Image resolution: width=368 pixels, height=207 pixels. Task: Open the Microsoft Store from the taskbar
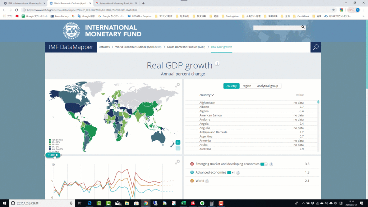[x=136, y=203]
